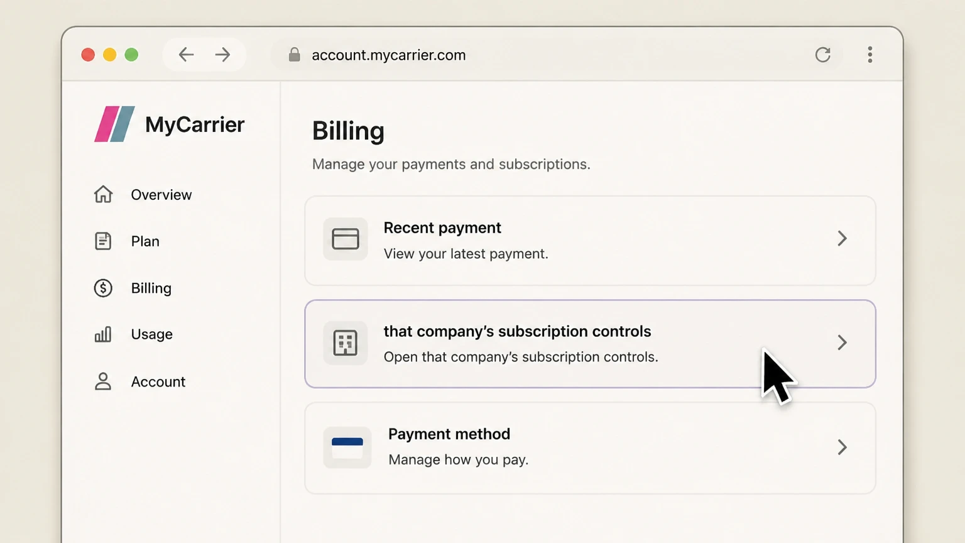Click the MyCarrier logo icon
Image resolution: width=965 pixels, height=543 pixels.
pos(114,124)
